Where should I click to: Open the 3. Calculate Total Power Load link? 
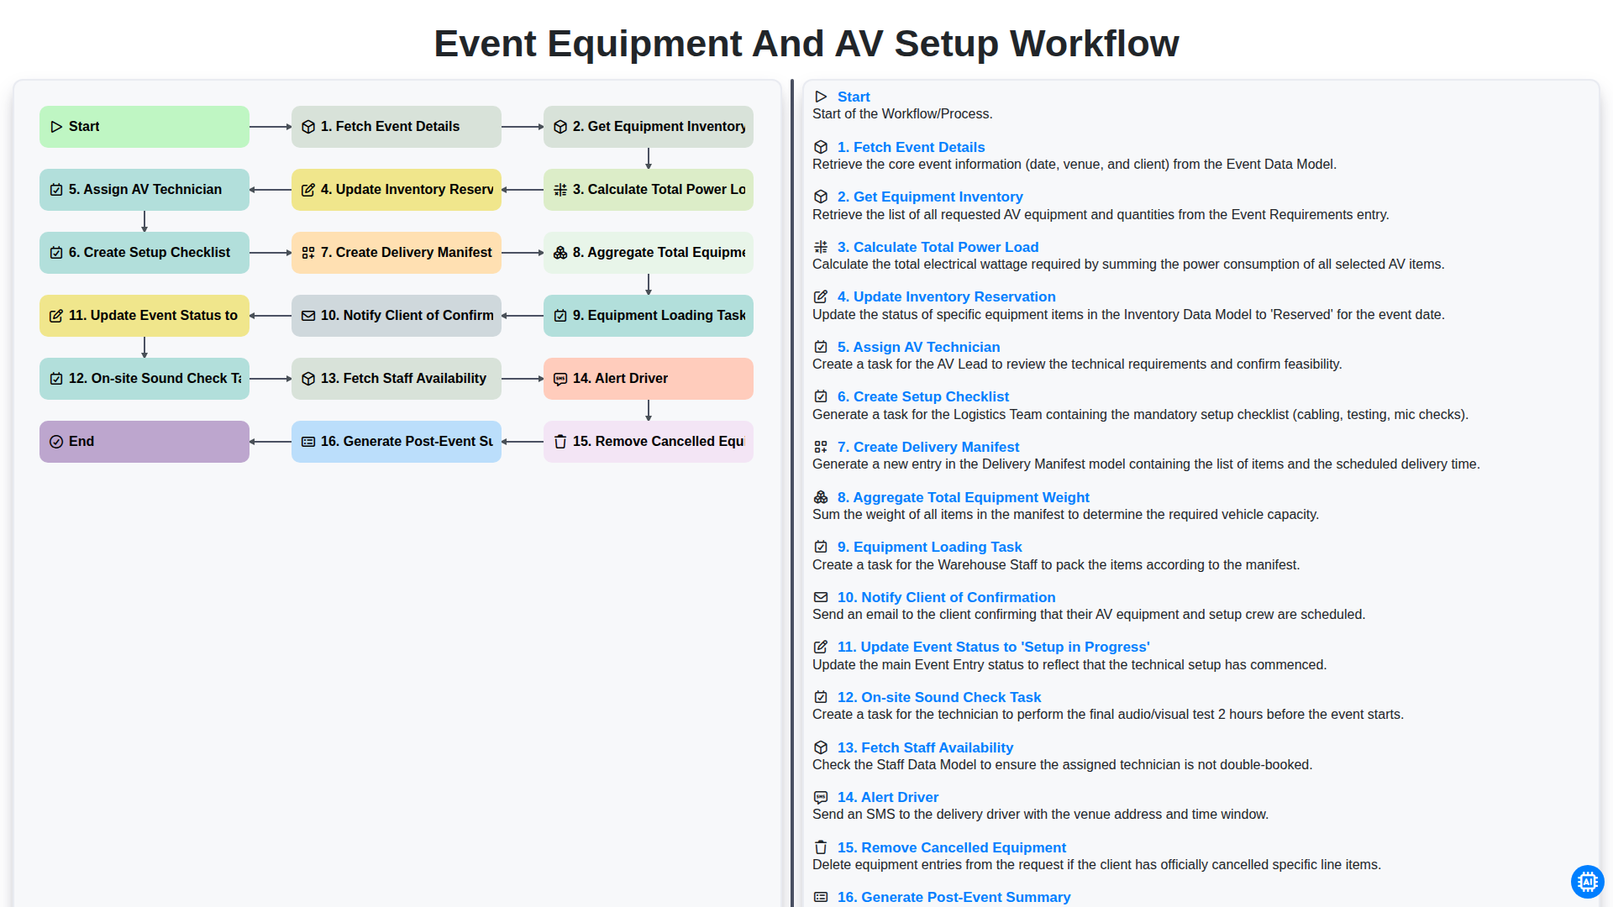(x=938, y=247)
